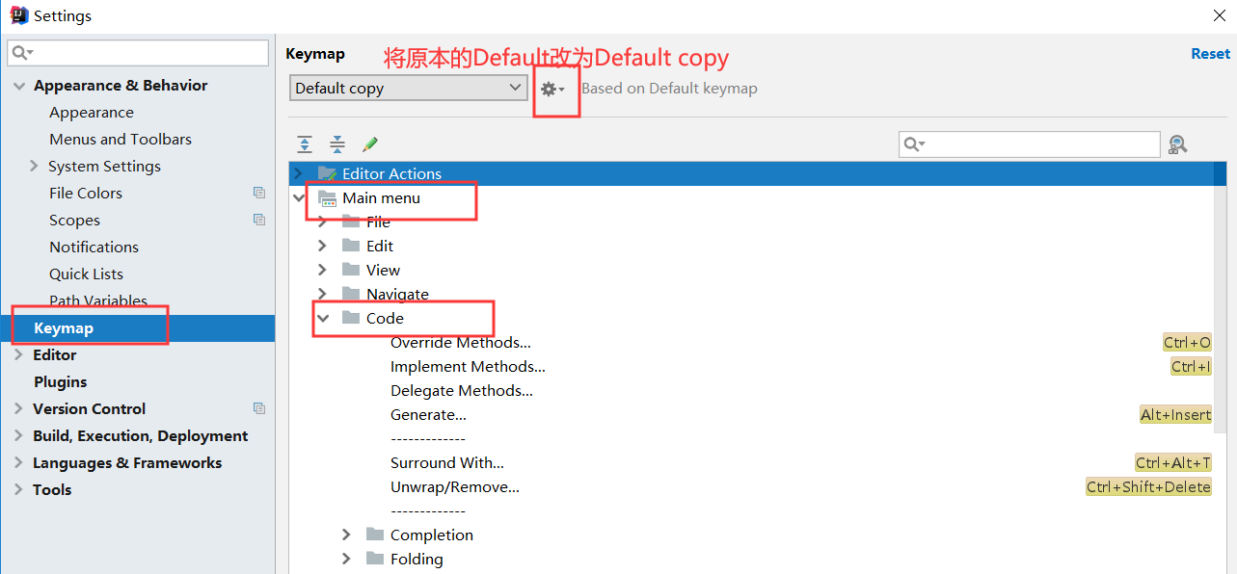Select Override Methods... action
This screenshot has height=574, width=1237.
tap(461, 343)
